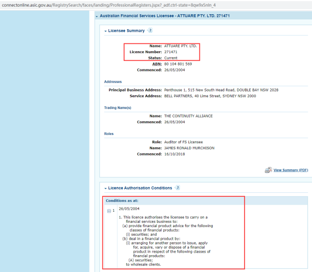Click the PDF icon next to View Summary
312x272 pixels.
pyautogui.click(x=268, y=170)
